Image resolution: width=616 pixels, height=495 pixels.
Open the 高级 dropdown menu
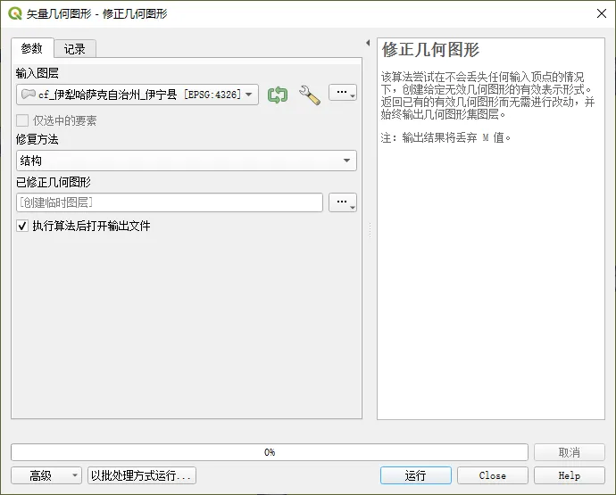[46, 475]
